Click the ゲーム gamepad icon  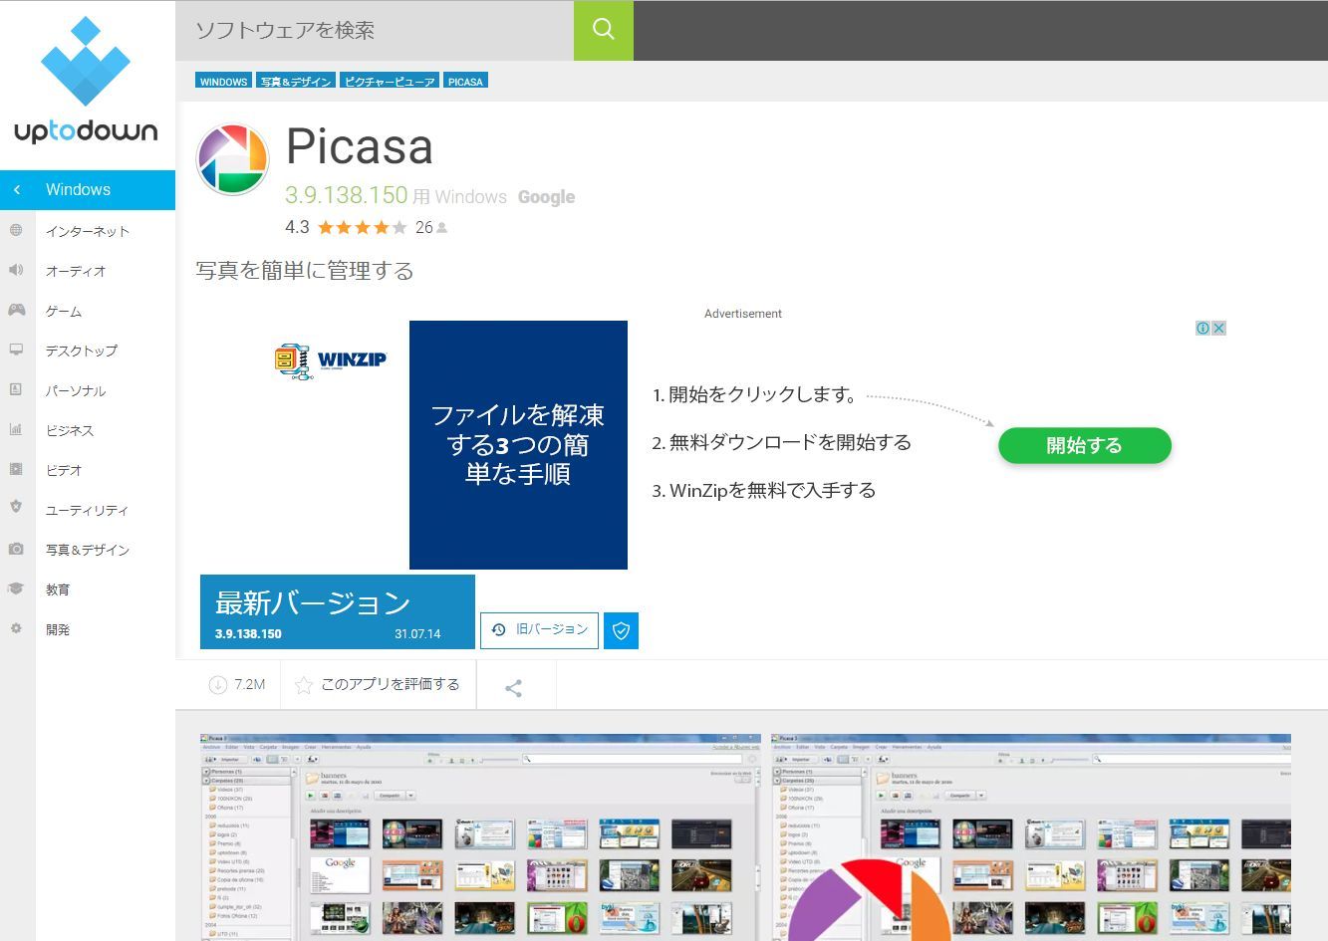pos(16,310)
